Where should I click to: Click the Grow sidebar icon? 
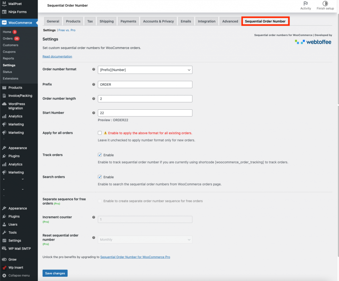(4, 259)
